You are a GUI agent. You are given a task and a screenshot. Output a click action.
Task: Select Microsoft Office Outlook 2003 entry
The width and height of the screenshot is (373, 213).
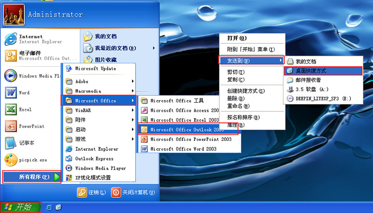188,129
